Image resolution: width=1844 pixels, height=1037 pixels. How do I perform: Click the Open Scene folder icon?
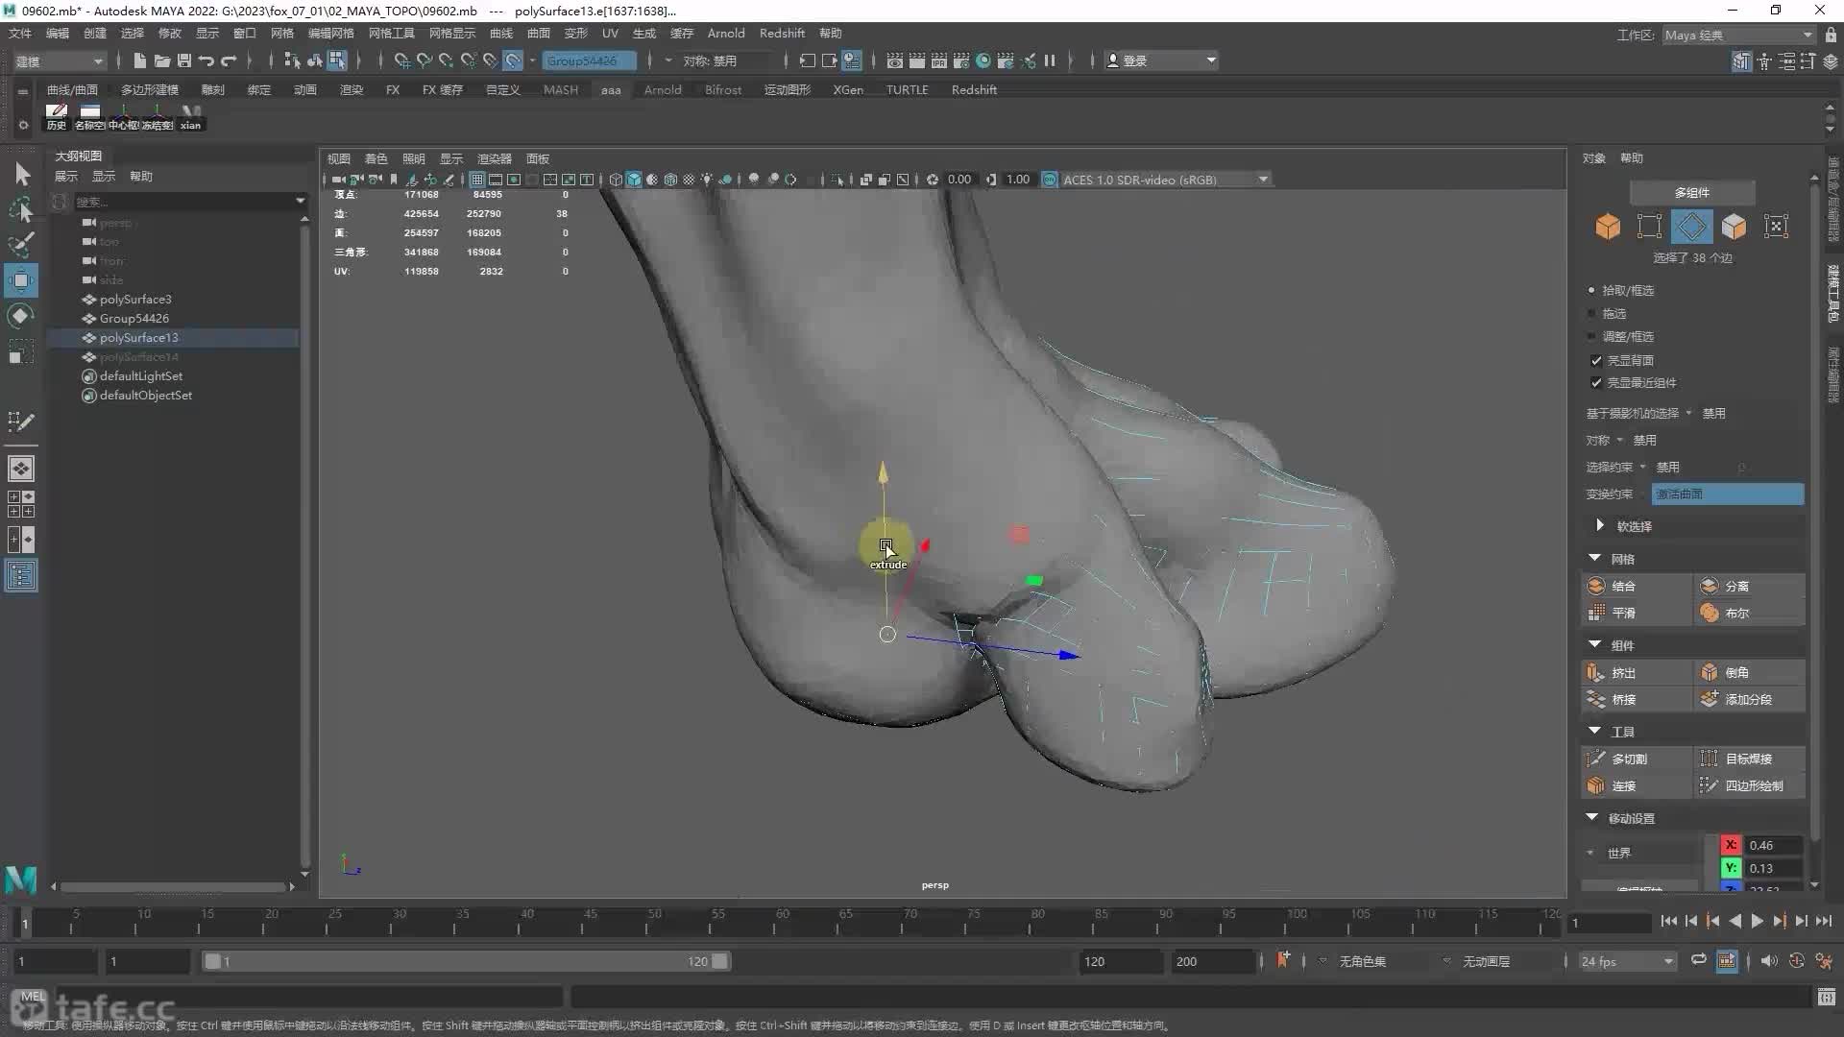click(x=162, y=60)
